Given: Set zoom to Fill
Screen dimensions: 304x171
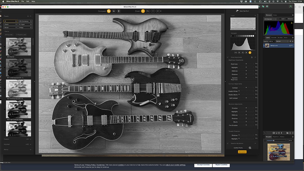Looking at the screenshot, I should coord(148,11).
